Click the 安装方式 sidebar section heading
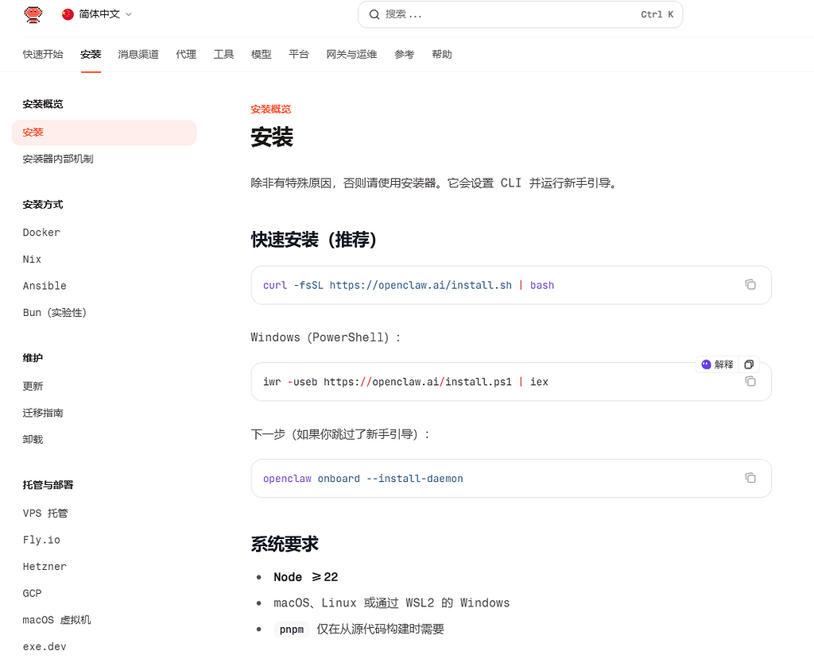The image size is (814, 666). pyautogui.click(x=43, y=205)
